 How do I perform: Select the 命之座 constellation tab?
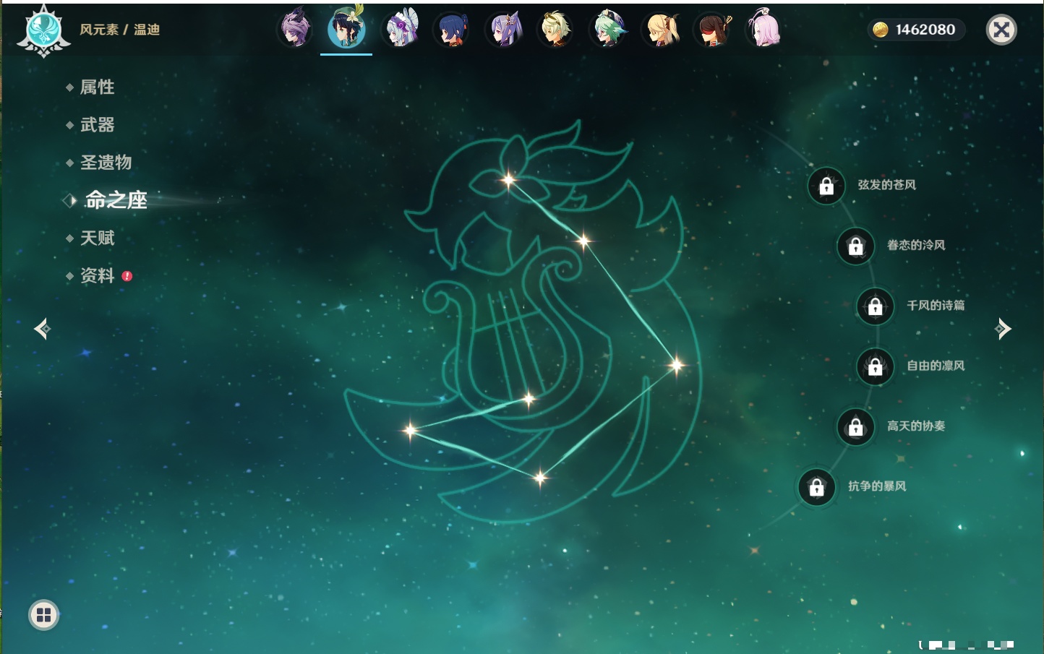(x=116, y=200)
